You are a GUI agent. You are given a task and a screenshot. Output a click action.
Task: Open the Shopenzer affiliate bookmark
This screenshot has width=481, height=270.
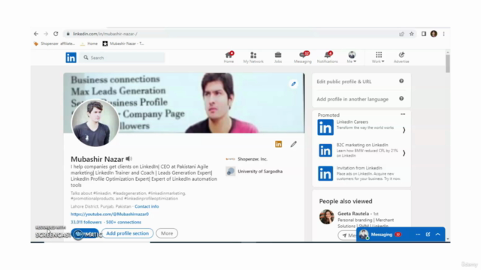[55, 43]
